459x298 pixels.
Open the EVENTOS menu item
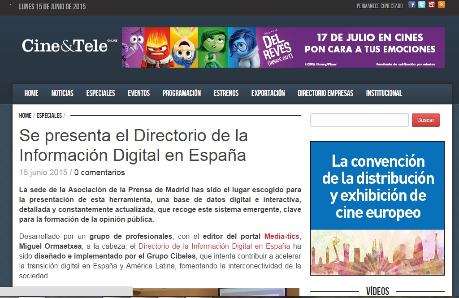coord(139,93)
